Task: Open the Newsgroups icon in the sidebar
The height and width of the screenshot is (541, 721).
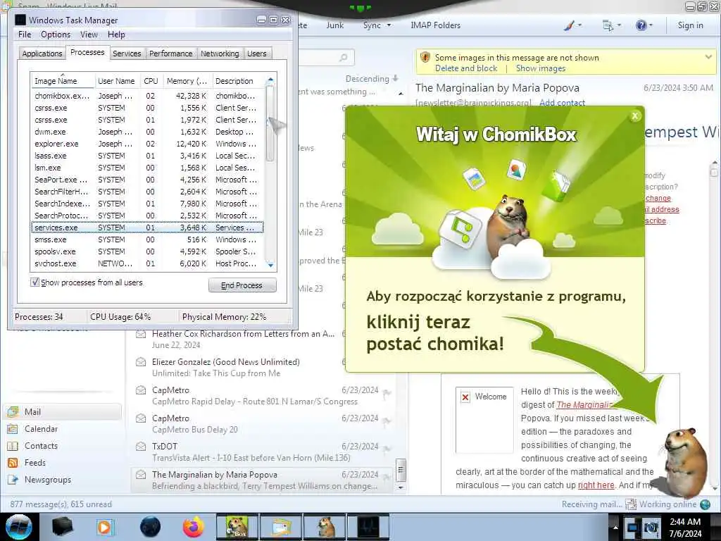Action: 13,480
